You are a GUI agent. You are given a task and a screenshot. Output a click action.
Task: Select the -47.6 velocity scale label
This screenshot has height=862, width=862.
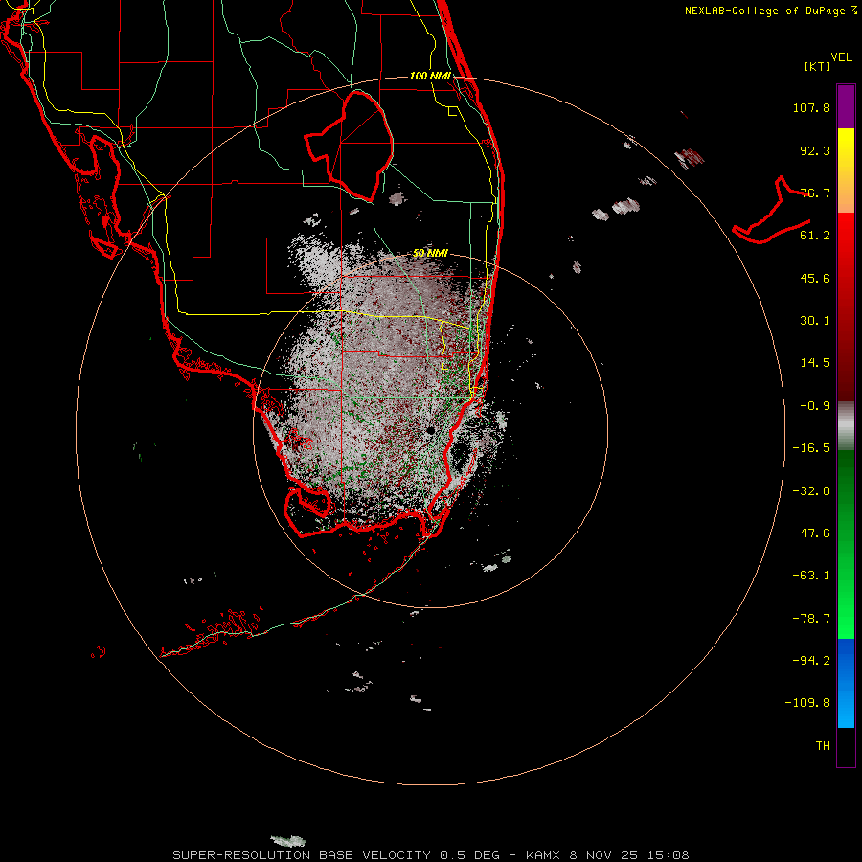pos(811,533)
